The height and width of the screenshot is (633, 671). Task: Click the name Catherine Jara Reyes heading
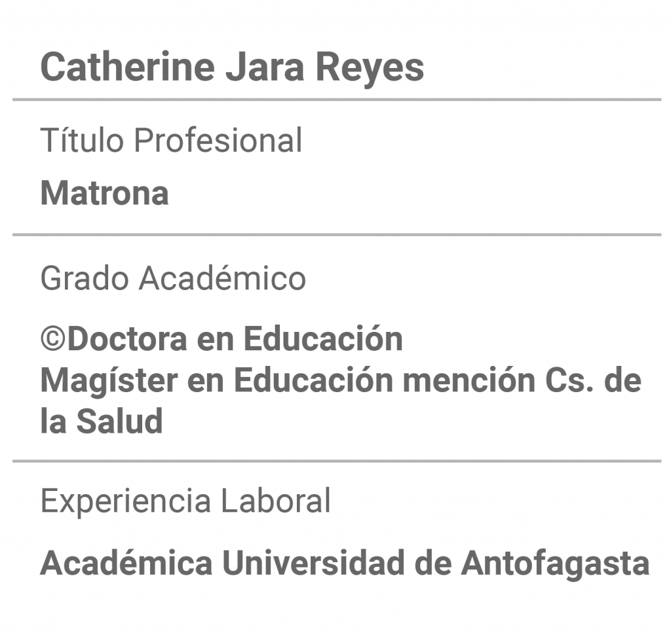click(x=232, y=67)
